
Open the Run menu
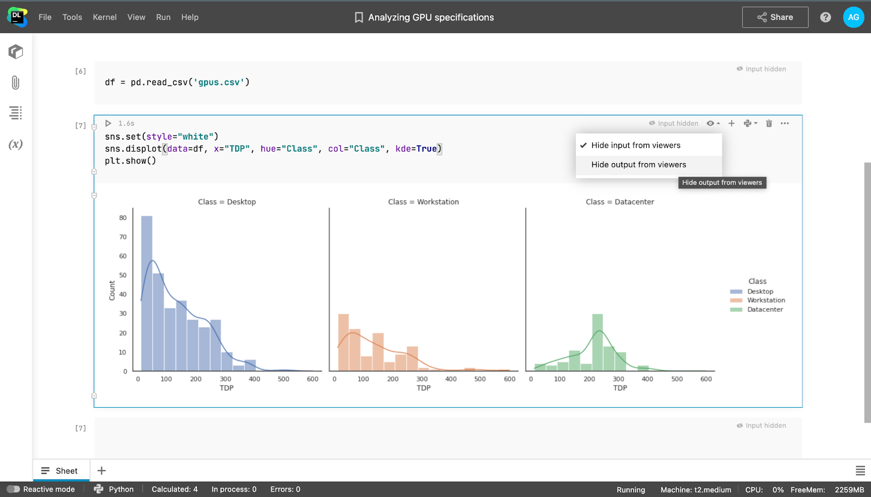point(163,17)
